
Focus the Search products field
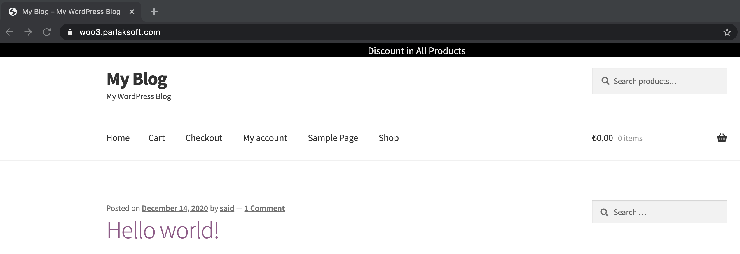[659, 81]
